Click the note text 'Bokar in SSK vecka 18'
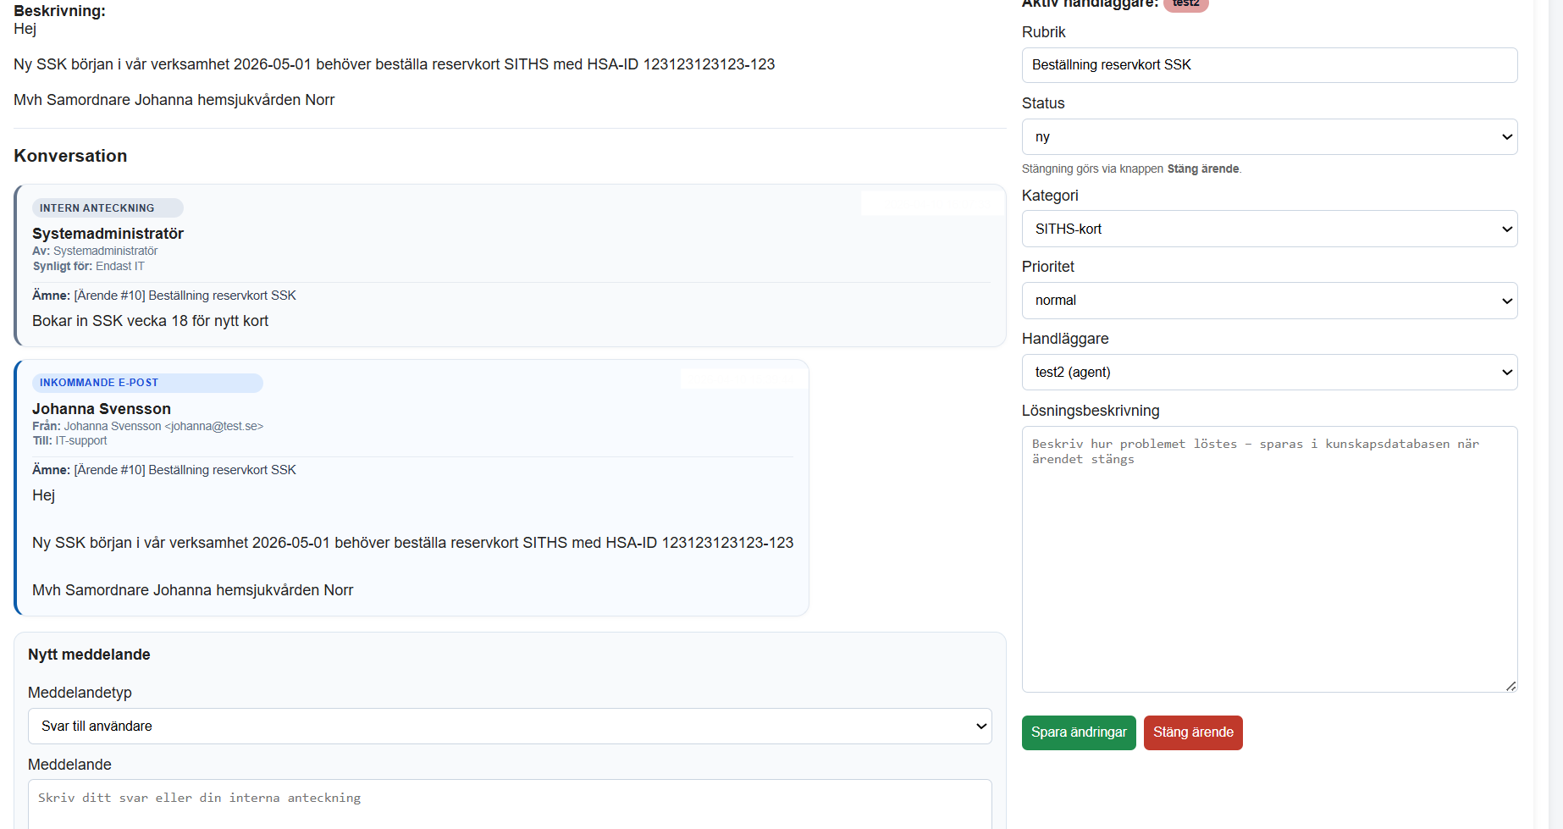The height and width of the screenshot is (829, 1563). coord(150,321)
